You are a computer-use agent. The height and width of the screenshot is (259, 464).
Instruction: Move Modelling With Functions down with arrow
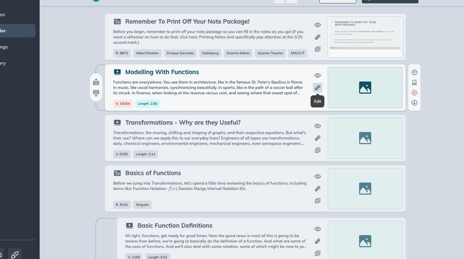click(414, 103)
